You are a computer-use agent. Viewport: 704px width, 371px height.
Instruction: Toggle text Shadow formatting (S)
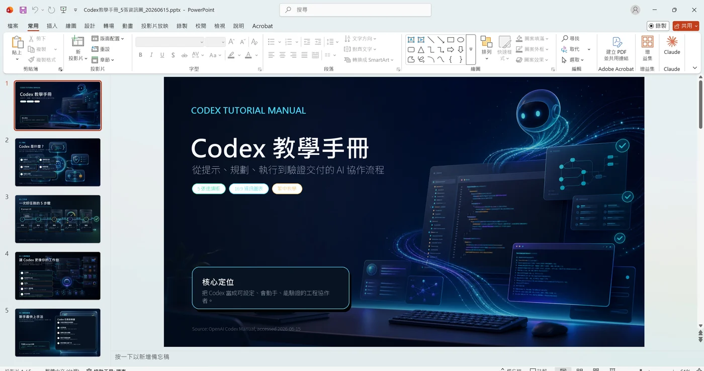pos(173,55)
